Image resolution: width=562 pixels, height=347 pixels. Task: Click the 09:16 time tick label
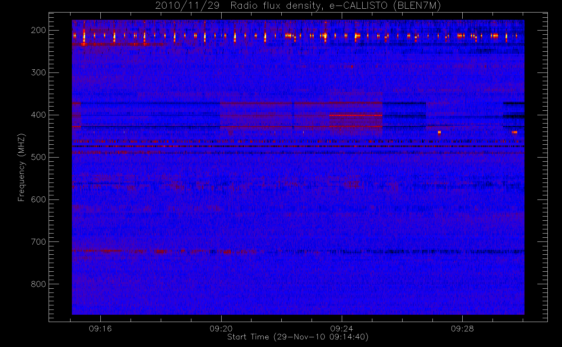click(x=100, y=329)
